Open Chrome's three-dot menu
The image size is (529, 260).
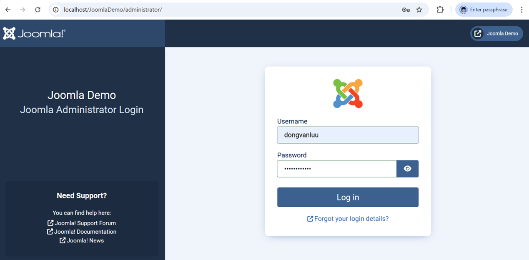pos(521,10)
